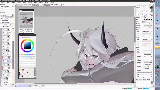
Task: Select the Zoom magnifier tool
Action: coord(139,8)
